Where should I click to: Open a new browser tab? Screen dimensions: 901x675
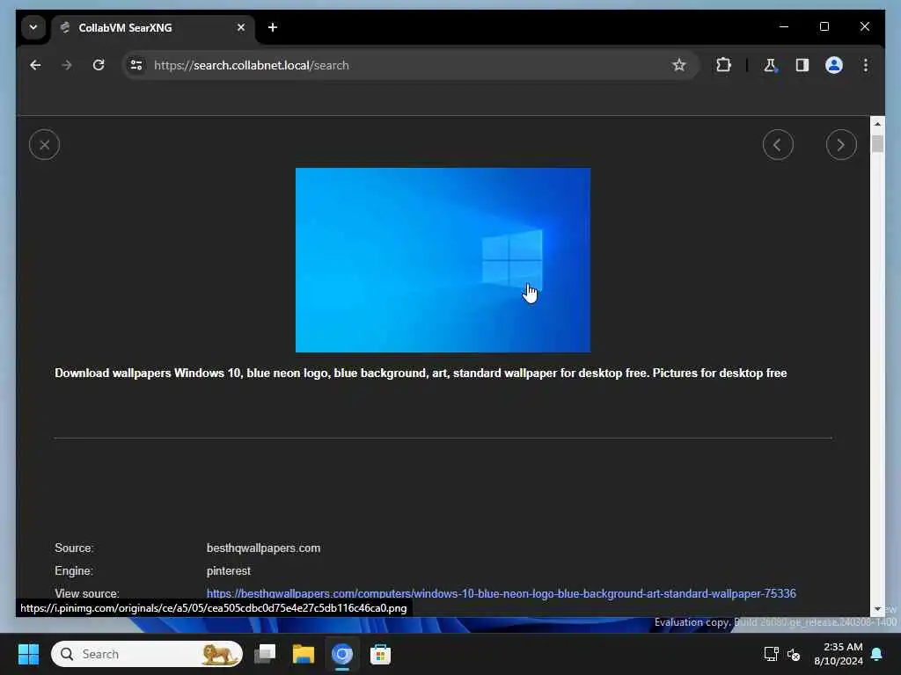273,27
